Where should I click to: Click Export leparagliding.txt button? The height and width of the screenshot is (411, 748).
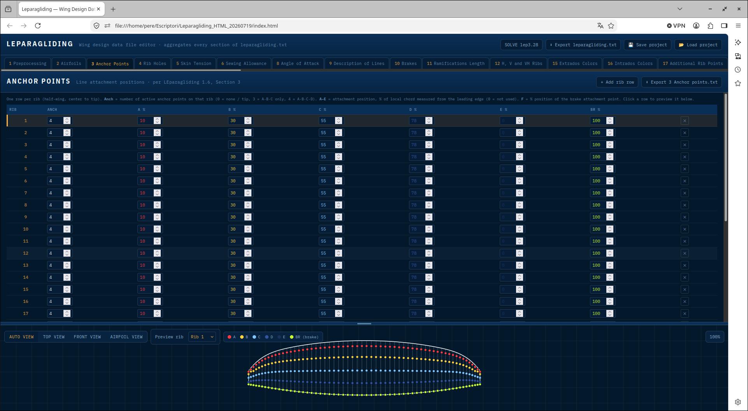pos(583,45)
